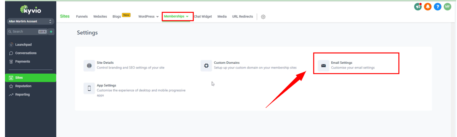Open the Allan Martin's Account switcher
This screenshot has height=137, width=457.
pyautogui.click(x=30, y=21)
